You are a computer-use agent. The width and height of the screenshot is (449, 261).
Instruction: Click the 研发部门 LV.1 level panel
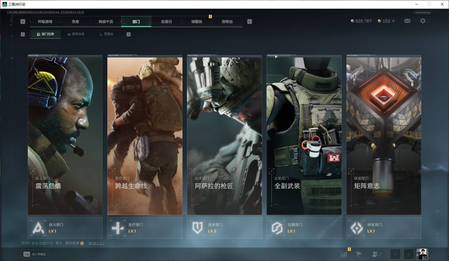[x=384, y=228]
